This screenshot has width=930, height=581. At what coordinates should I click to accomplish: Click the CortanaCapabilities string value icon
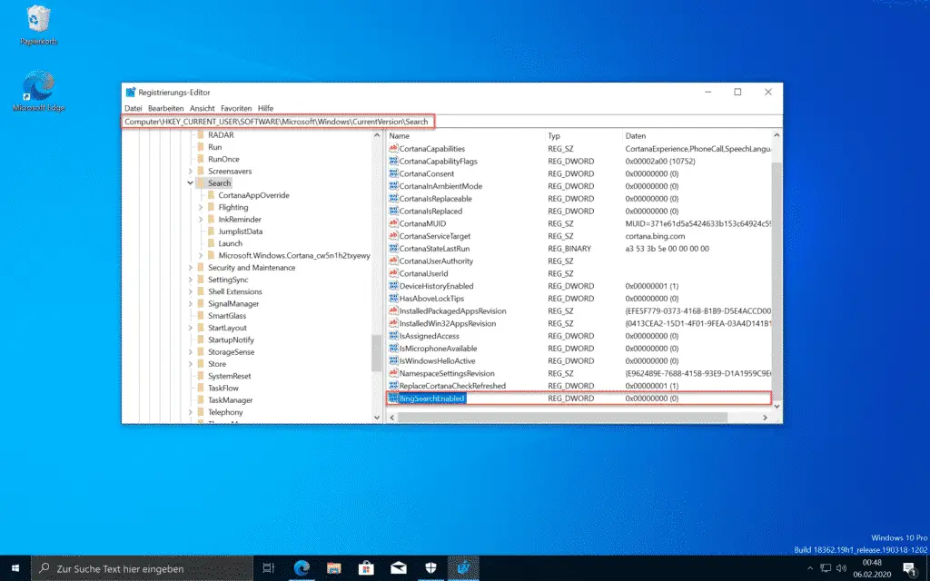[393, 148]
